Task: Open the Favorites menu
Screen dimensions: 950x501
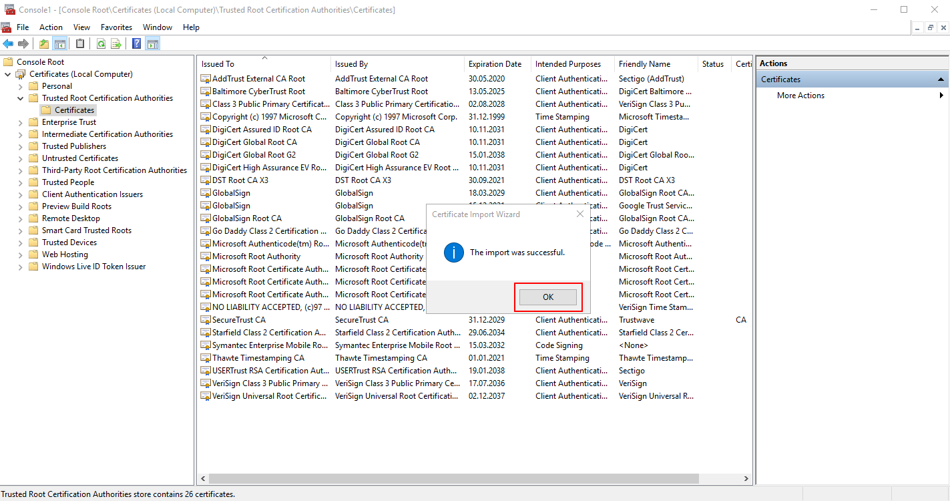Action: [116, 27]
